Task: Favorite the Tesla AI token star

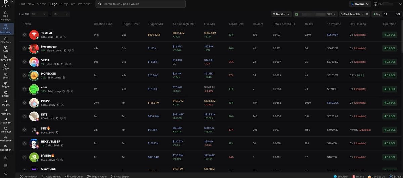Action: point(24,35)
